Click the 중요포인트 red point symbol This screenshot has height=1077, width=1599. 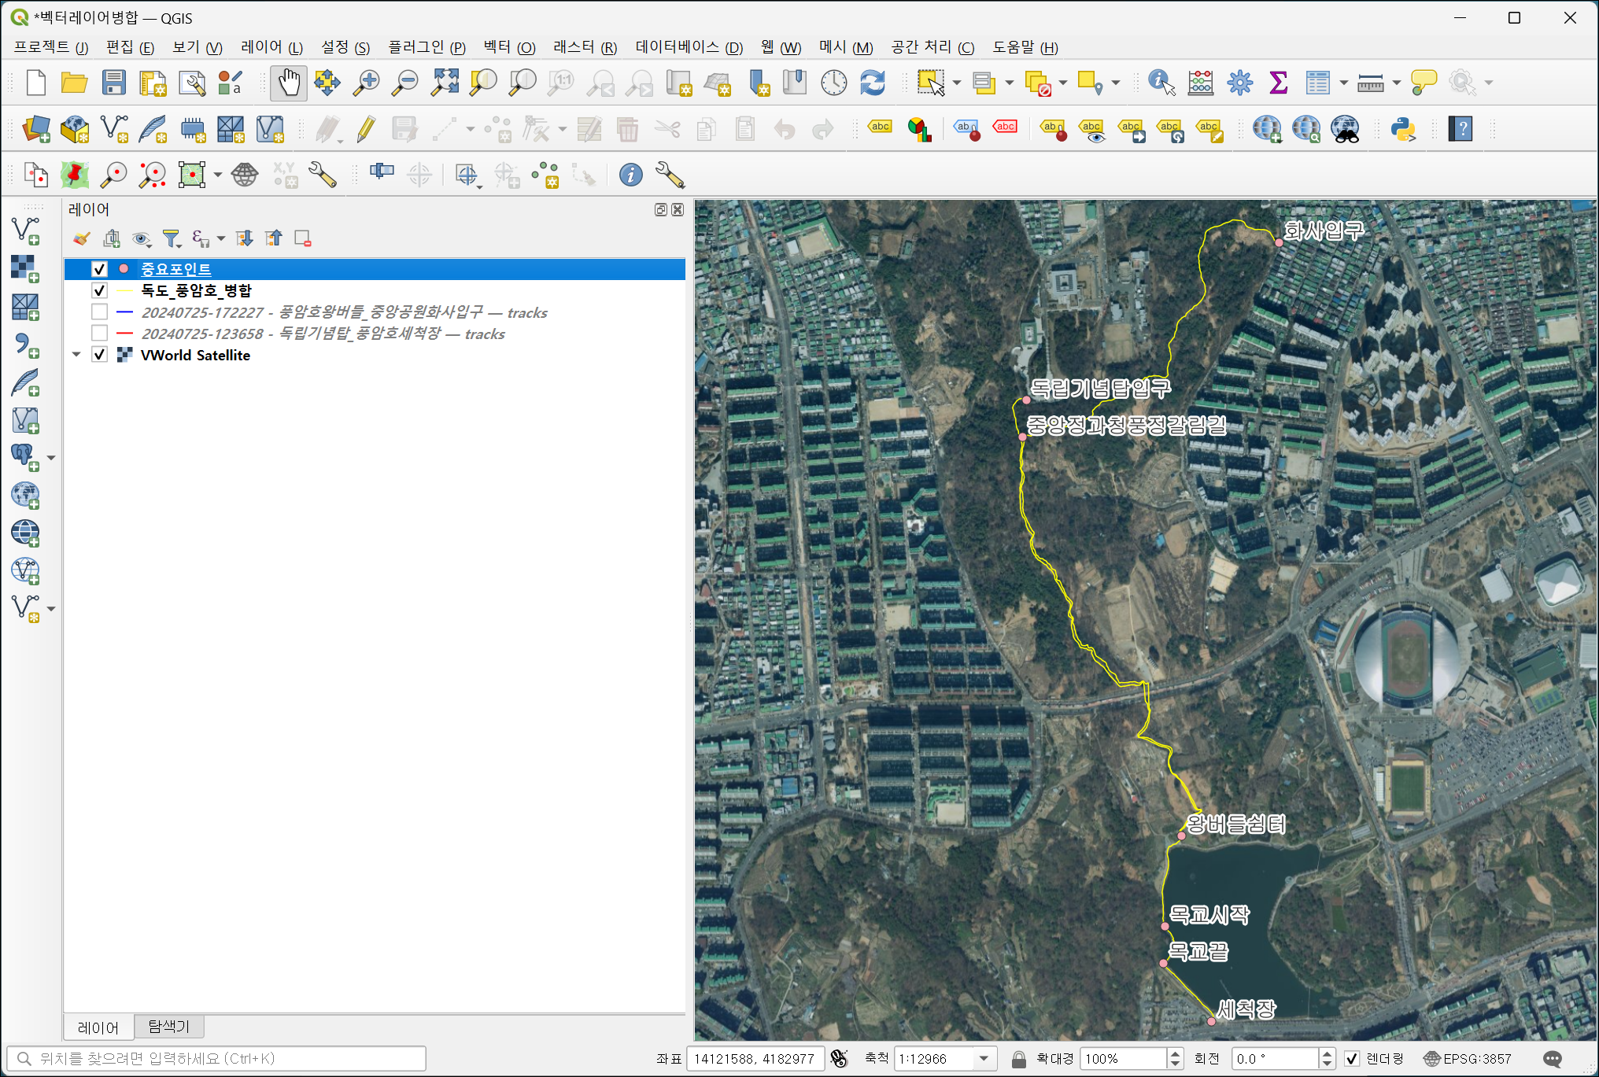pyautogui.click(x=124, y=269)
